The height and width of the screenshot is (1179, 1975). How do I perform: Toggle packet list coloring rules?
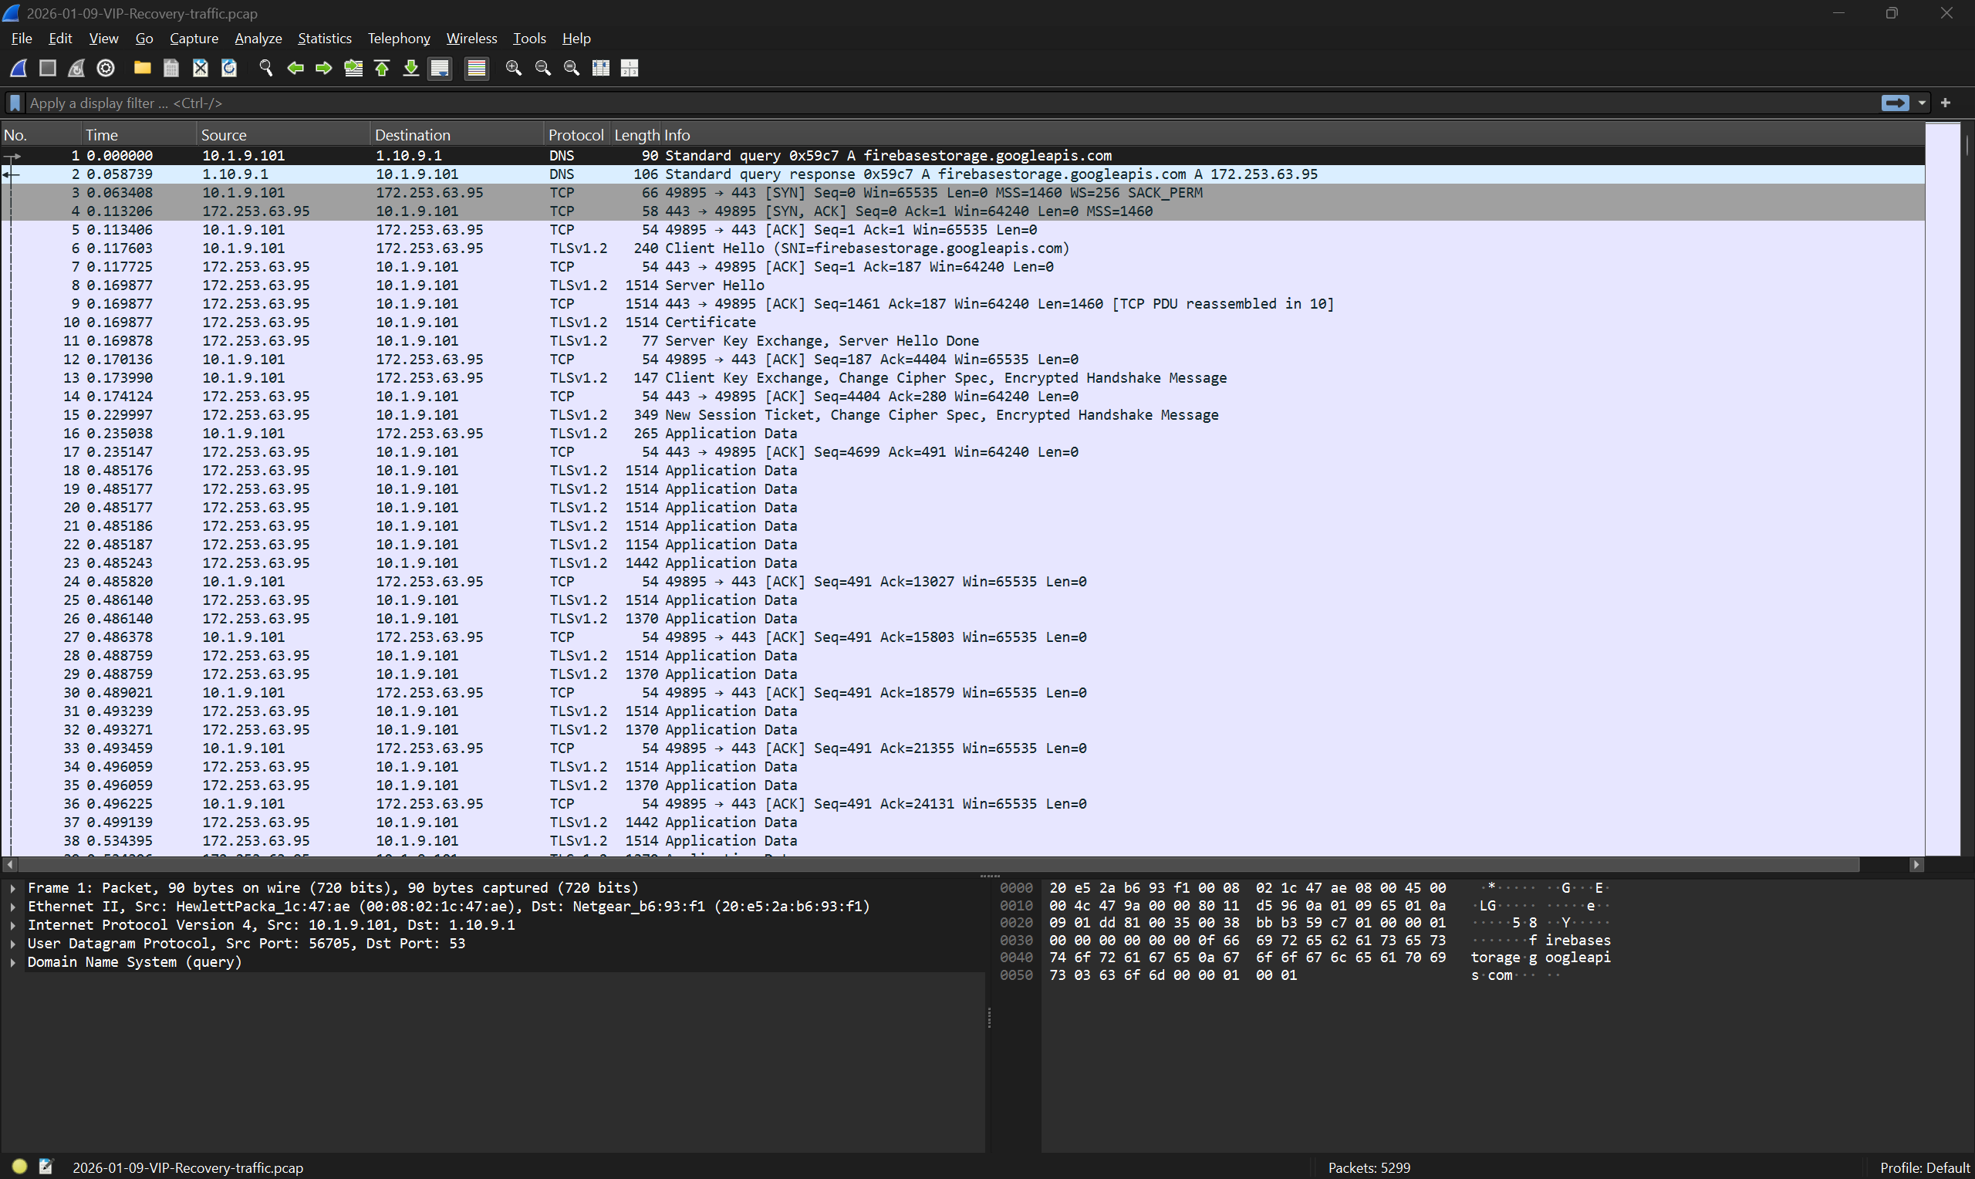[x=477, y=69]
